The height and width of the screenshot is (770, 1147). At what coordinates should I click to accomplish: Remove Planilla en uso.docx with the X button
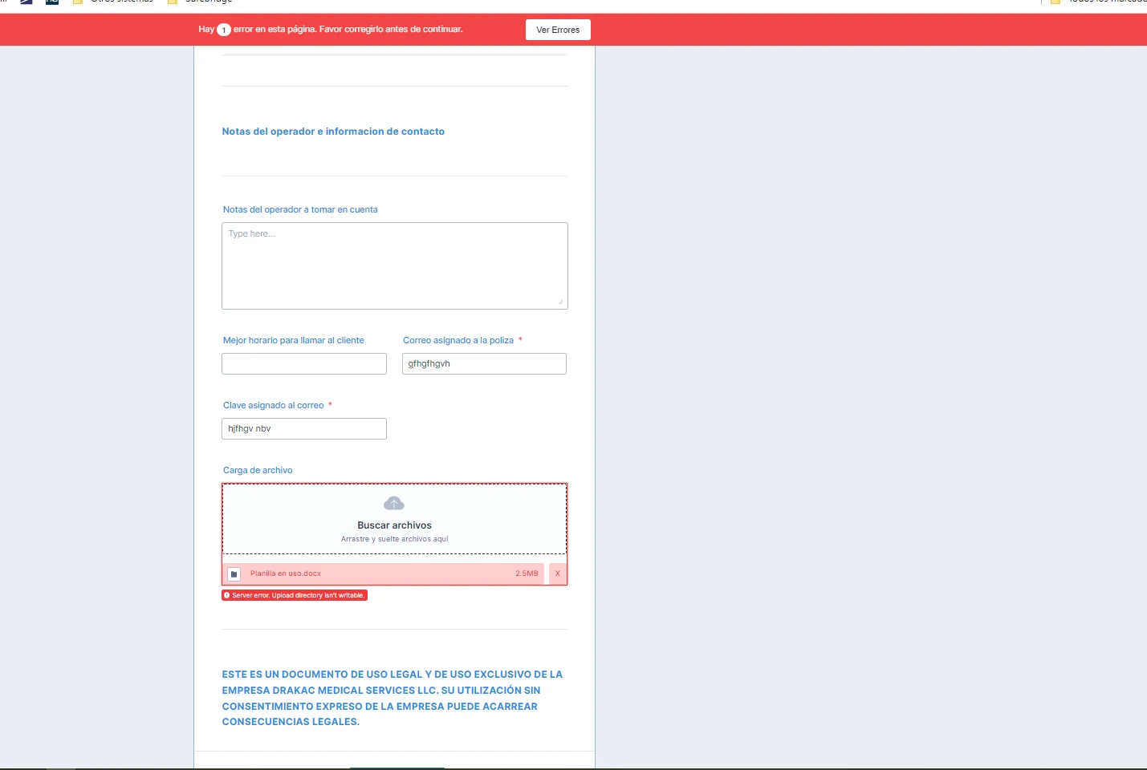click(x=558, y=573)
